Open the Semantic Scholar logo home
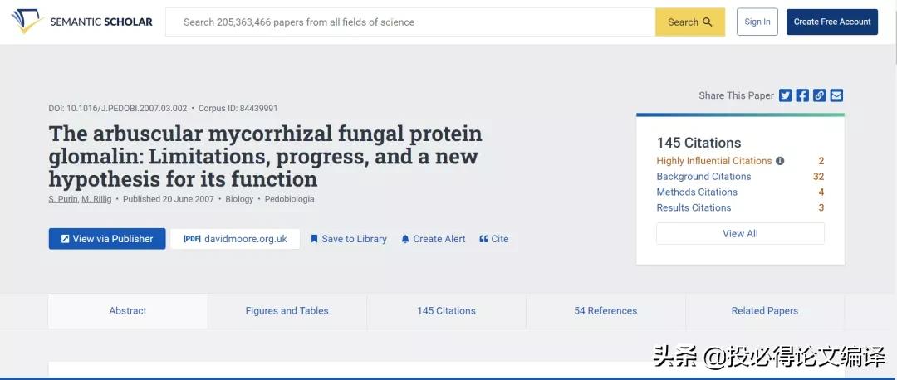897x380 pixels. (x=81, y=22)
